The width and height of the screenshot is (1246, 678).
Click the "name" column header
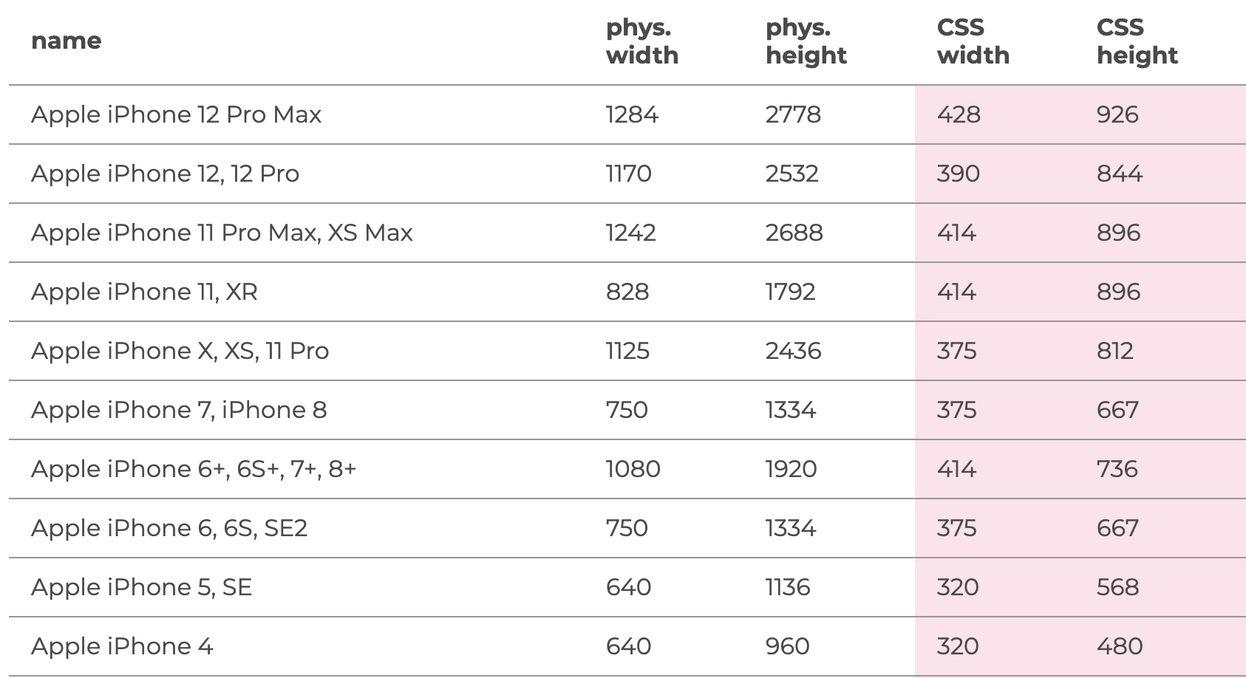pyautogui.click(x=66, y=41)
